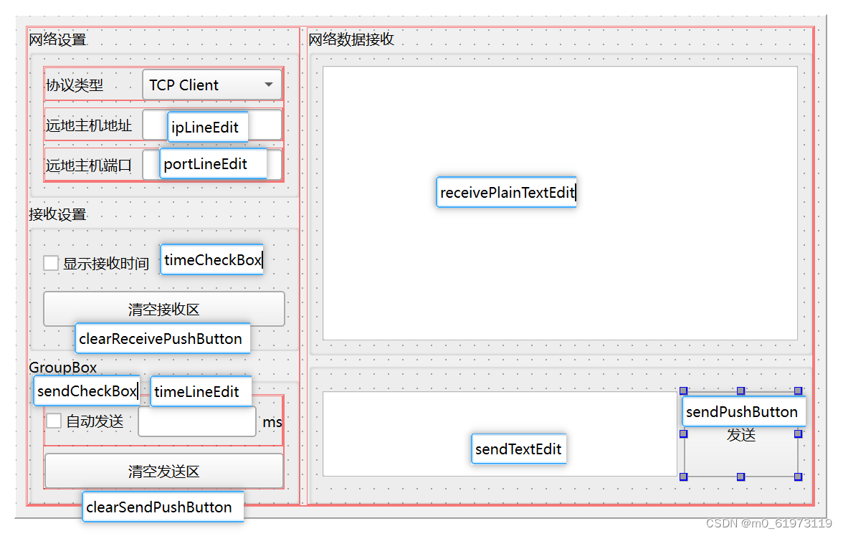The height and width of the screenshot is (536, 843).
Task: Open the TCP Client protocol combo box
Action: (x=212, y=85)
